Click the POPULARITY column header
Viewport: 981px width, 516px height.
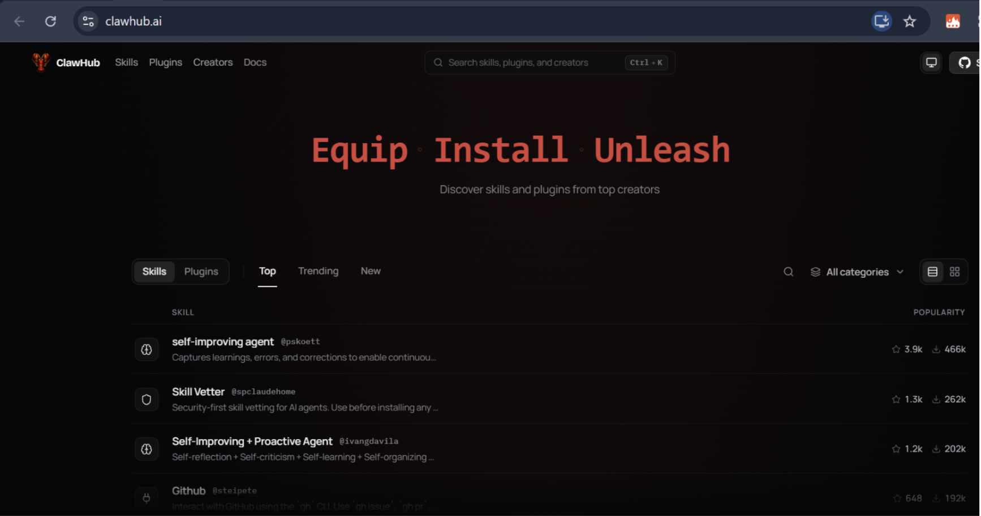point(939,312)
